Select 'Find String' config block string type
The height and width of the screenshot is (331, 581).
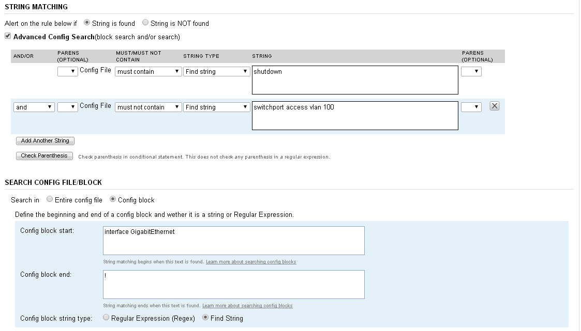pyautogui.click(x=205, y=318)
